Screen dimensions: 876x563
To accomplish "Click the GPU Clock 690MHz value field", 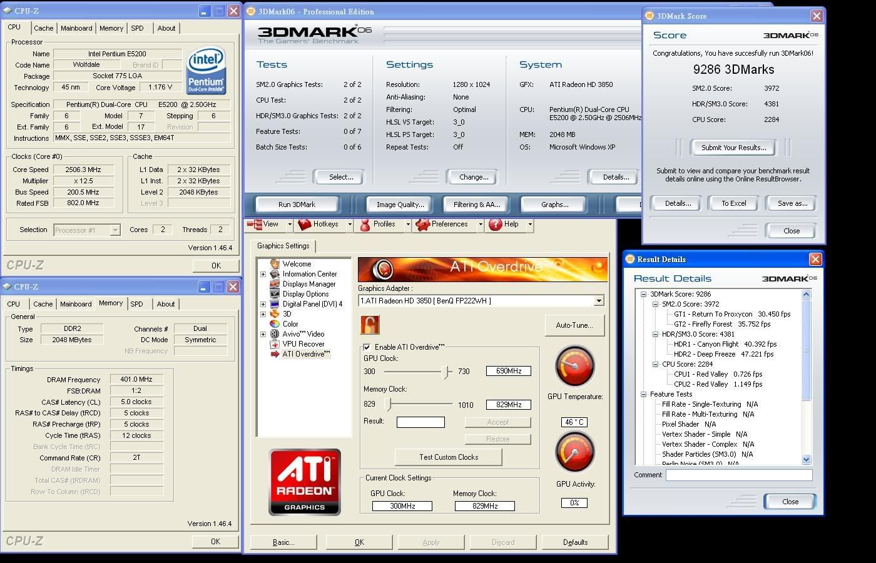I will pos(509,371).
